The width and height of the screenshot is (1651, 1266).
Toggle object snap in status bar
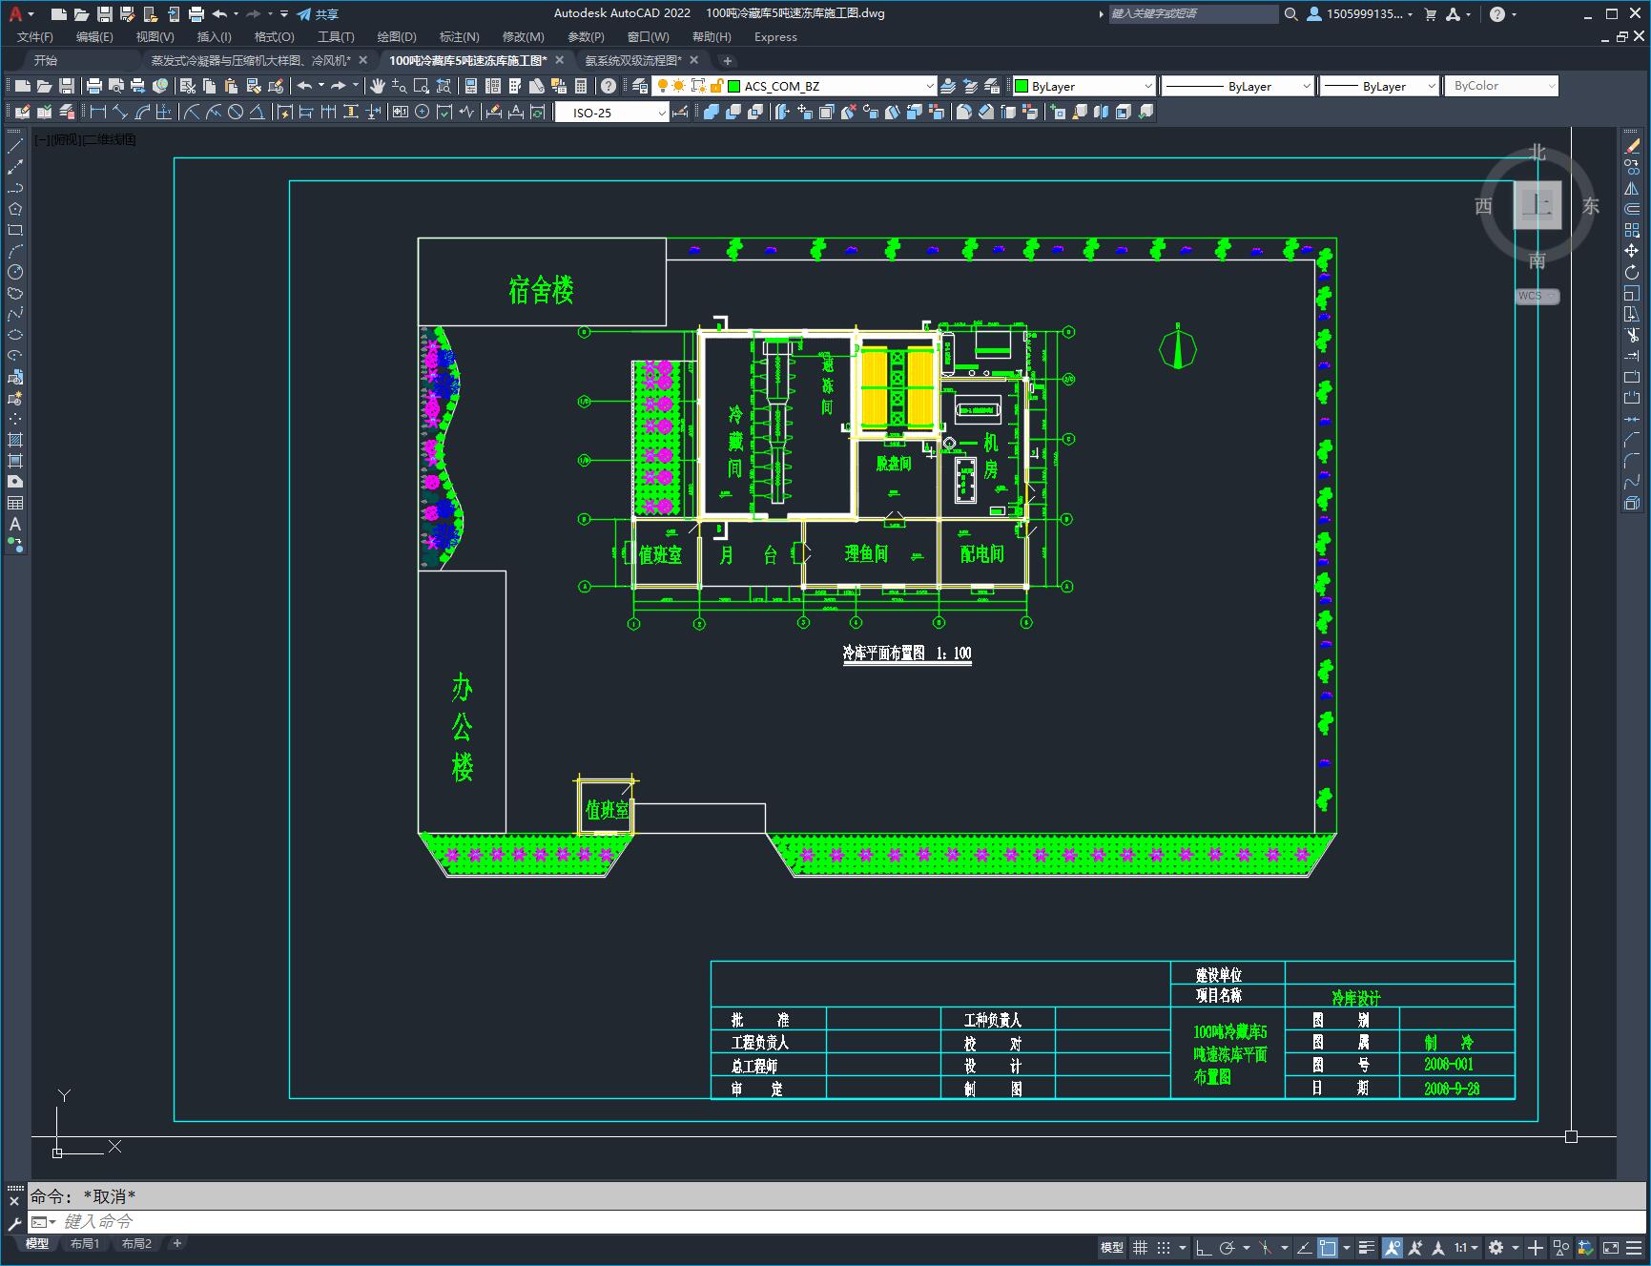click(1328, 1247)
